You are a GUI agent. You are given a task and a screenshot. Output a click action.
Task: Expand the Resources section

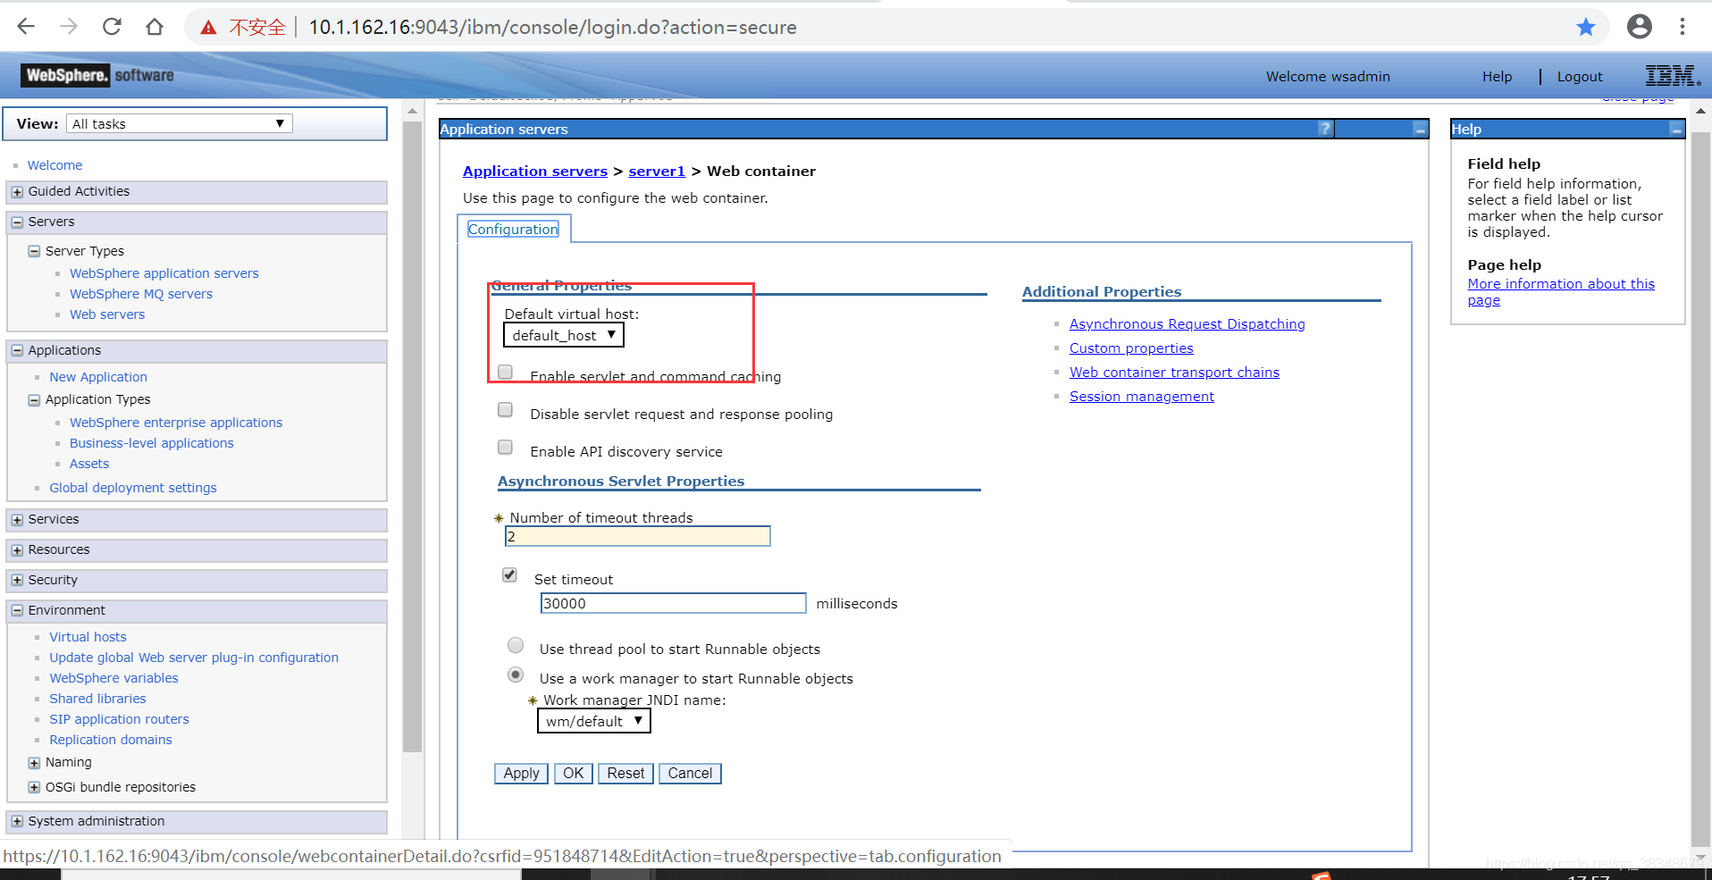pyautogui.click(x=17, y=550)
